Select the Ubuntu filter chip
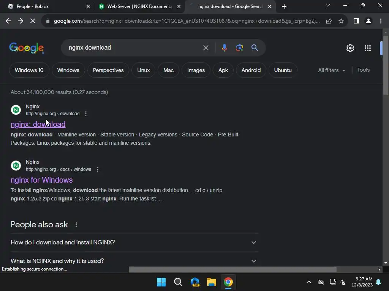 [283, 70]
